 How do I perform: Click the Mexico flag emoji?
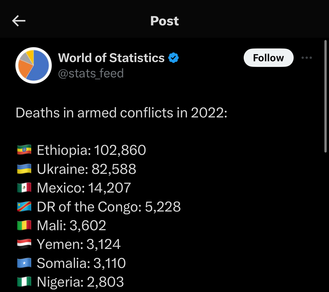pos(24,188)
